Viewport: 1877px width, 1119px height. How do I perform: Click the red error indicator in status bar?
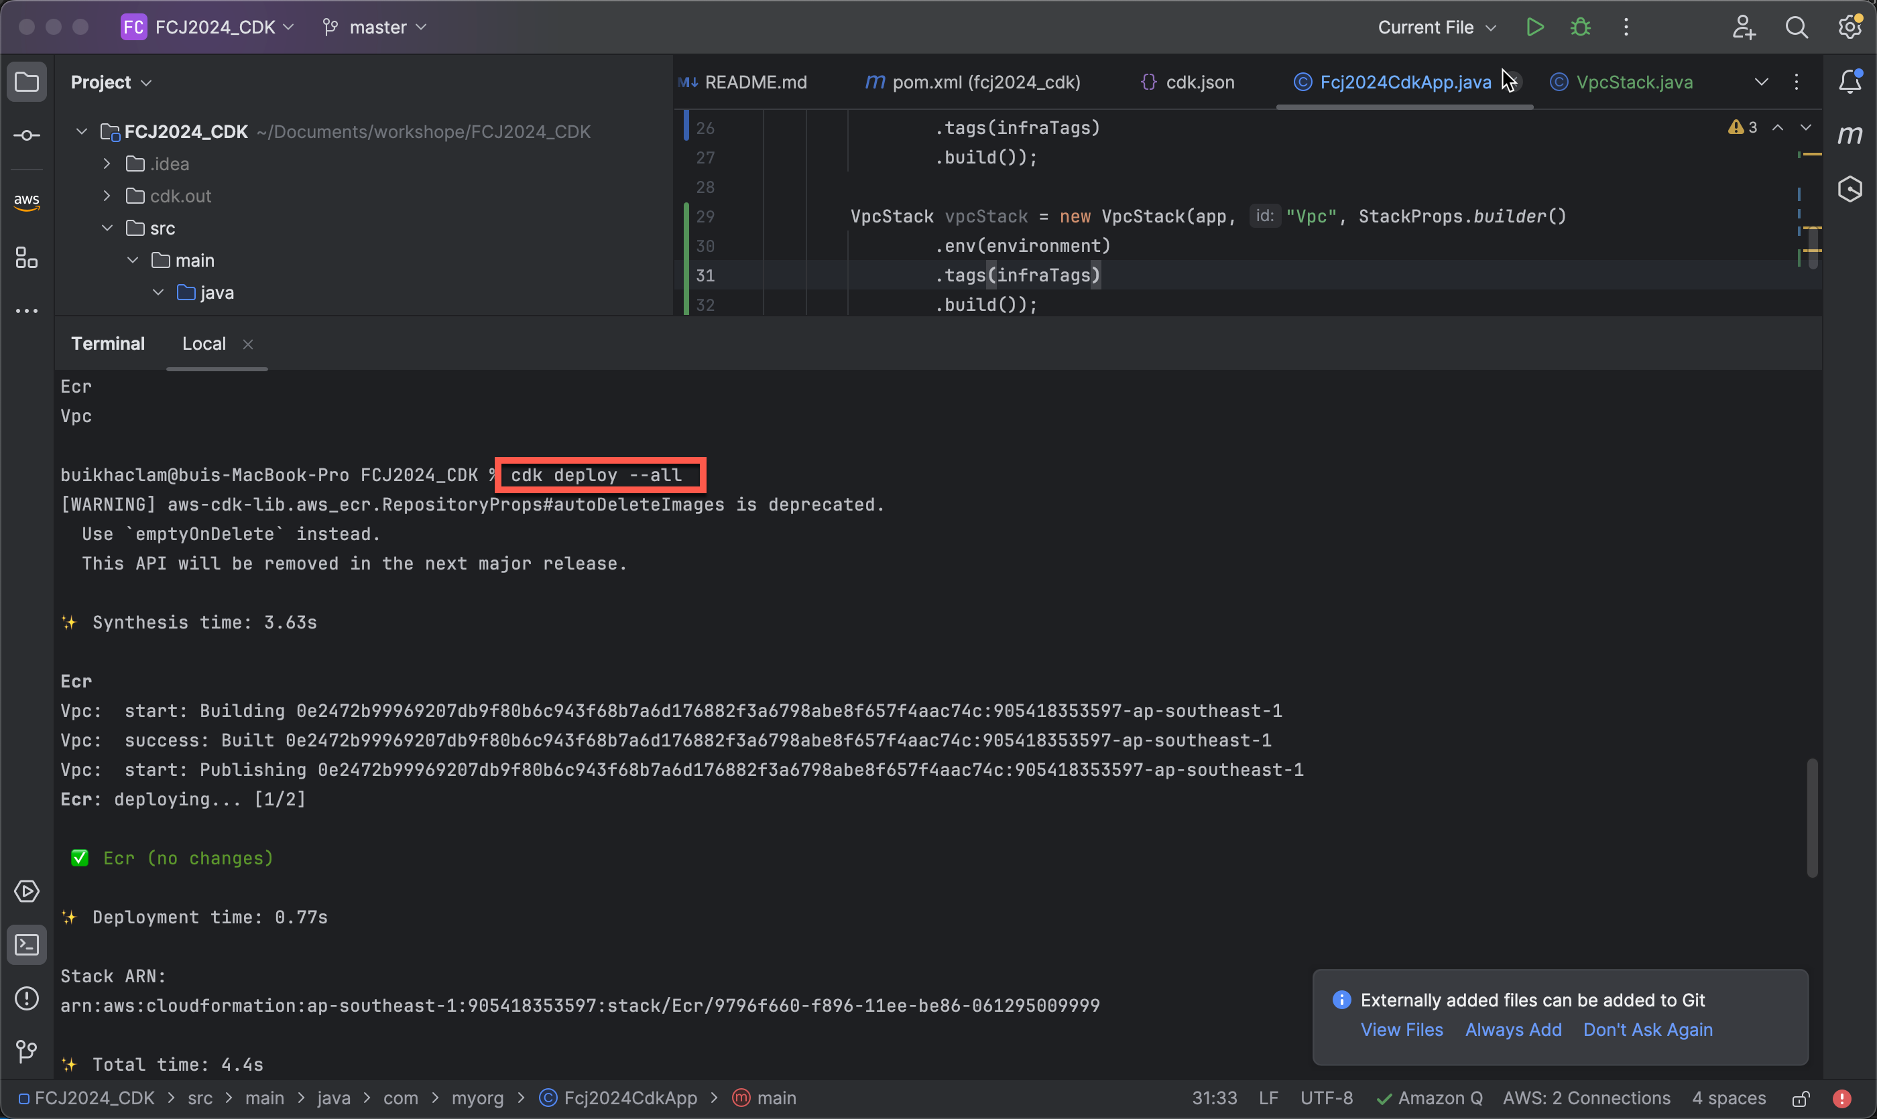(1841, 1099)
